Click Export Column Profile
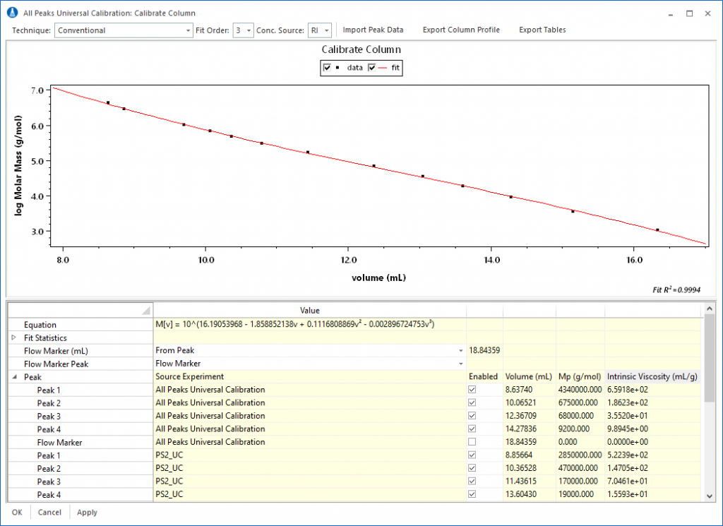This screenshot has width=723, height=526. [x=461, y=30]
